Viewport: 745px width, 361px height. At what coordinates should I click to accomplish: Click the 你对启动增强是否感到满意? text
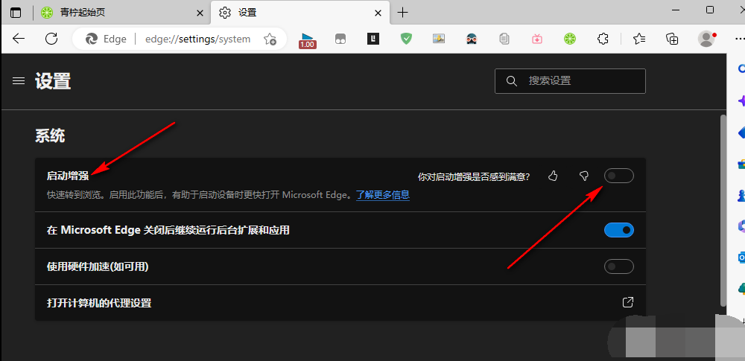click(x=474, y=176)
